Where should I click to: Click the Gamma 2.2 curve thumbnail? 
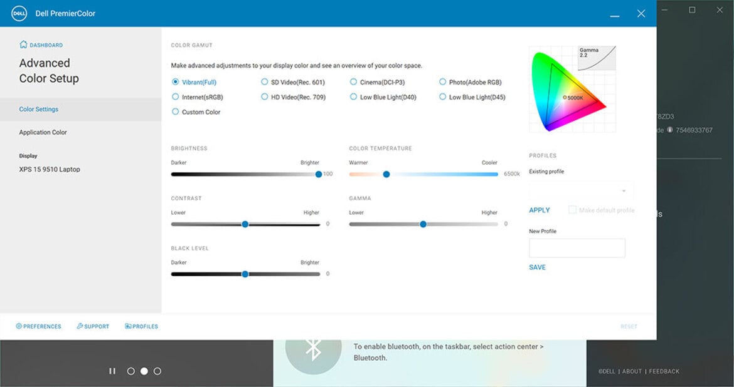click(597, 58)
